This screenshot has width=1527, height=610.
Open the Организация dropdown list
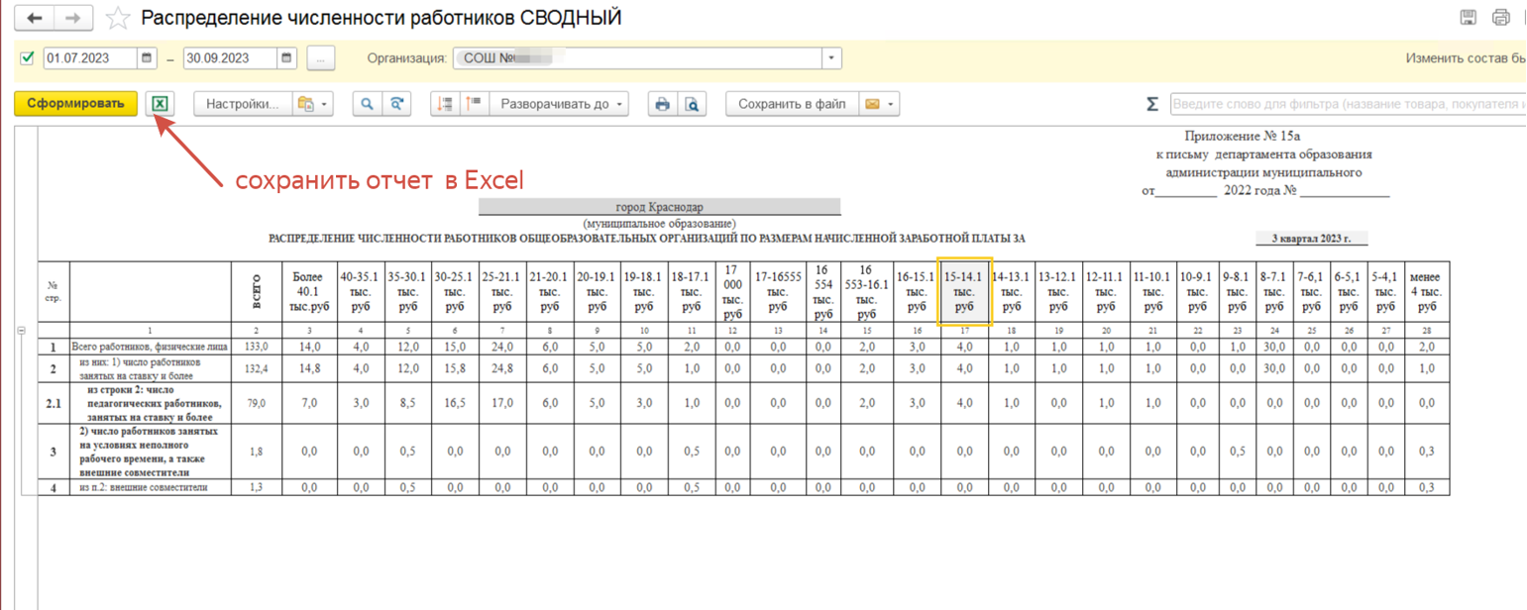pos(831,57)
